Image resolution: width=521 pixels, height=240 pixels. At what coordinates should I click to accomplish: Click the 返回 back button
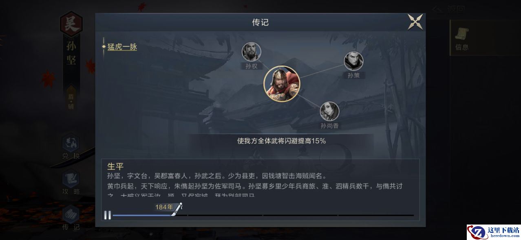click(x=449, y=9)
